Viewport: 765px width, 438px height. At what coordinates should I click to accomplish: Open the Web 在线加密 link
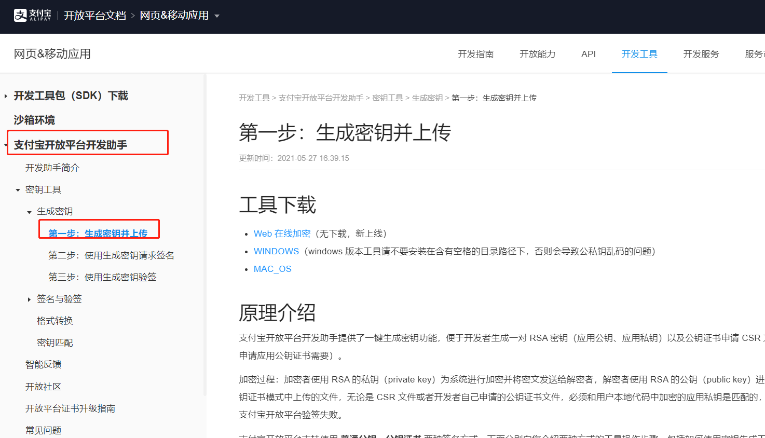pos(282,234)
